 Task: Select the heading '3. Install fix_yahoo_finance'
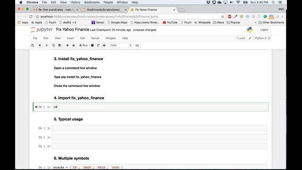pos(78,59)
